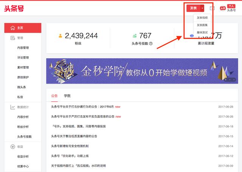Viewport: 242px width, 172px height.
Task: Open the 金秒学院 banner
Action: pyautogui.click(x=142, y=71)
